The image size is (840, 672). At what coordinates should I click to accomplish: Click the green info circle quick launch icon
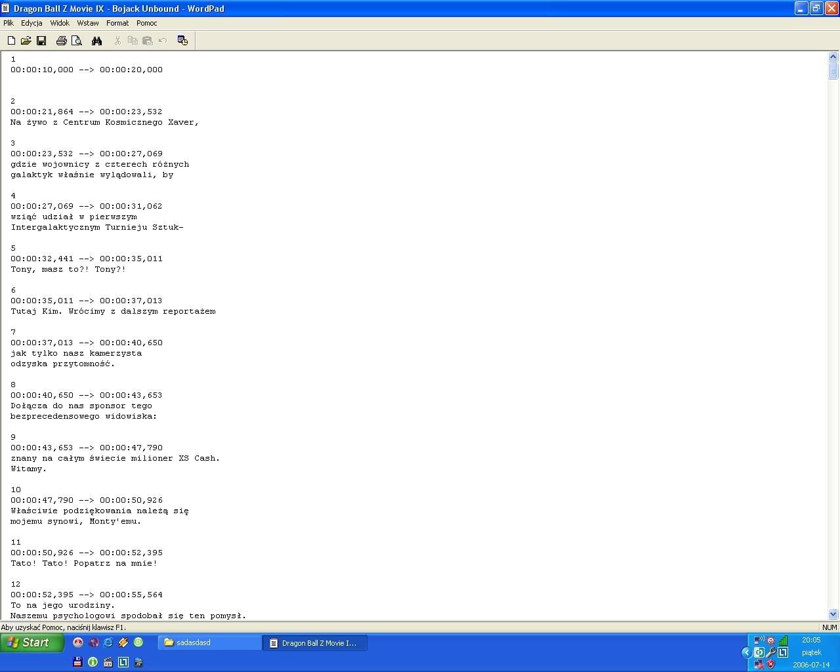click(x=93, y=662)
